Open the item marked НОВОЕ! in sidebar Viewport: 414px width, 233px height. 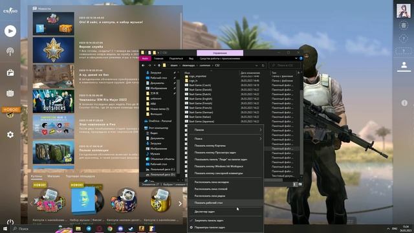pyautogui.click(x=10, y=112)
